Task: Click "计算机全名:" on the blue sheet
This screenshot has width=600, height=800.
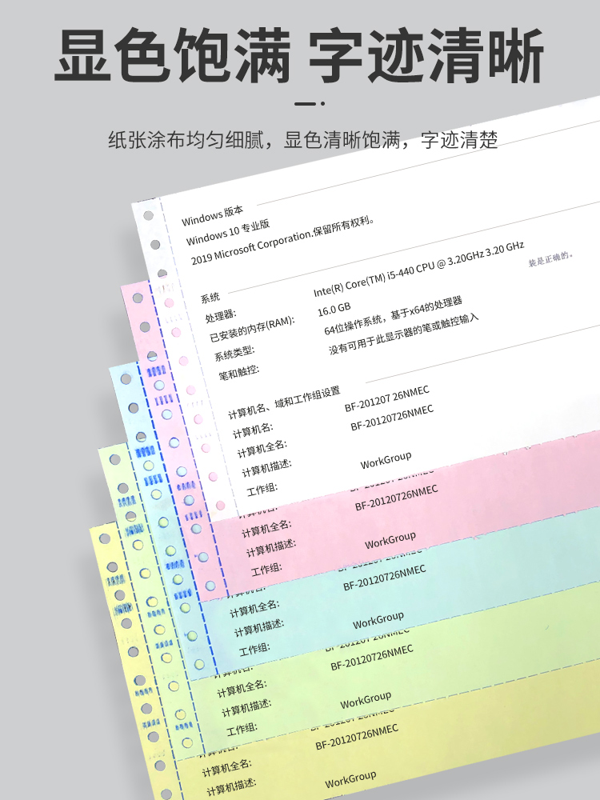Action: (x=254, y=609)
